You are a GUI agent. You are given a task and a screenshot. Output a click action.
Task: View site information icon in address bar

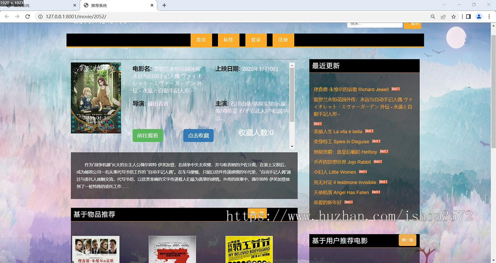click(x=40, y=17)
